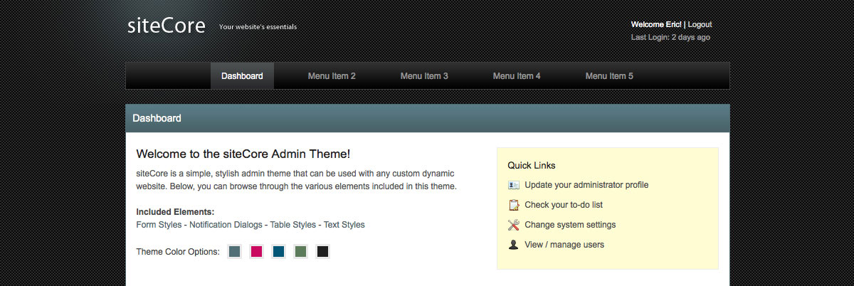Image resolution: width=854 pixels, height=286 pixels.
Task: Switch to the black theme color
Action: point(322,251)
